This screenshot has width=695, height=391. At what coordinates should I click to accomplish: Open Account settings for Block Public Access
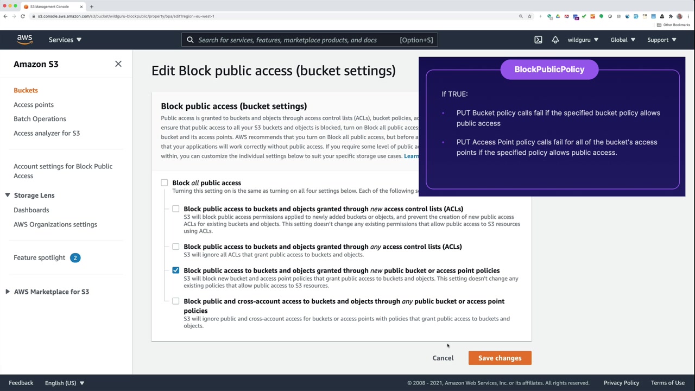tap(63, 171)
